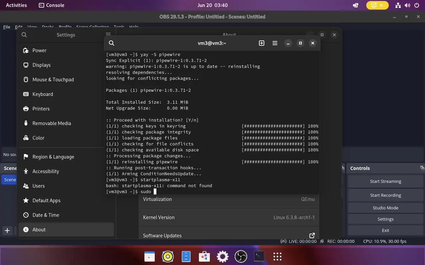Screen dimensions: 425x265
Task: Open Files manager from the dock
Action: pos(186,256)
